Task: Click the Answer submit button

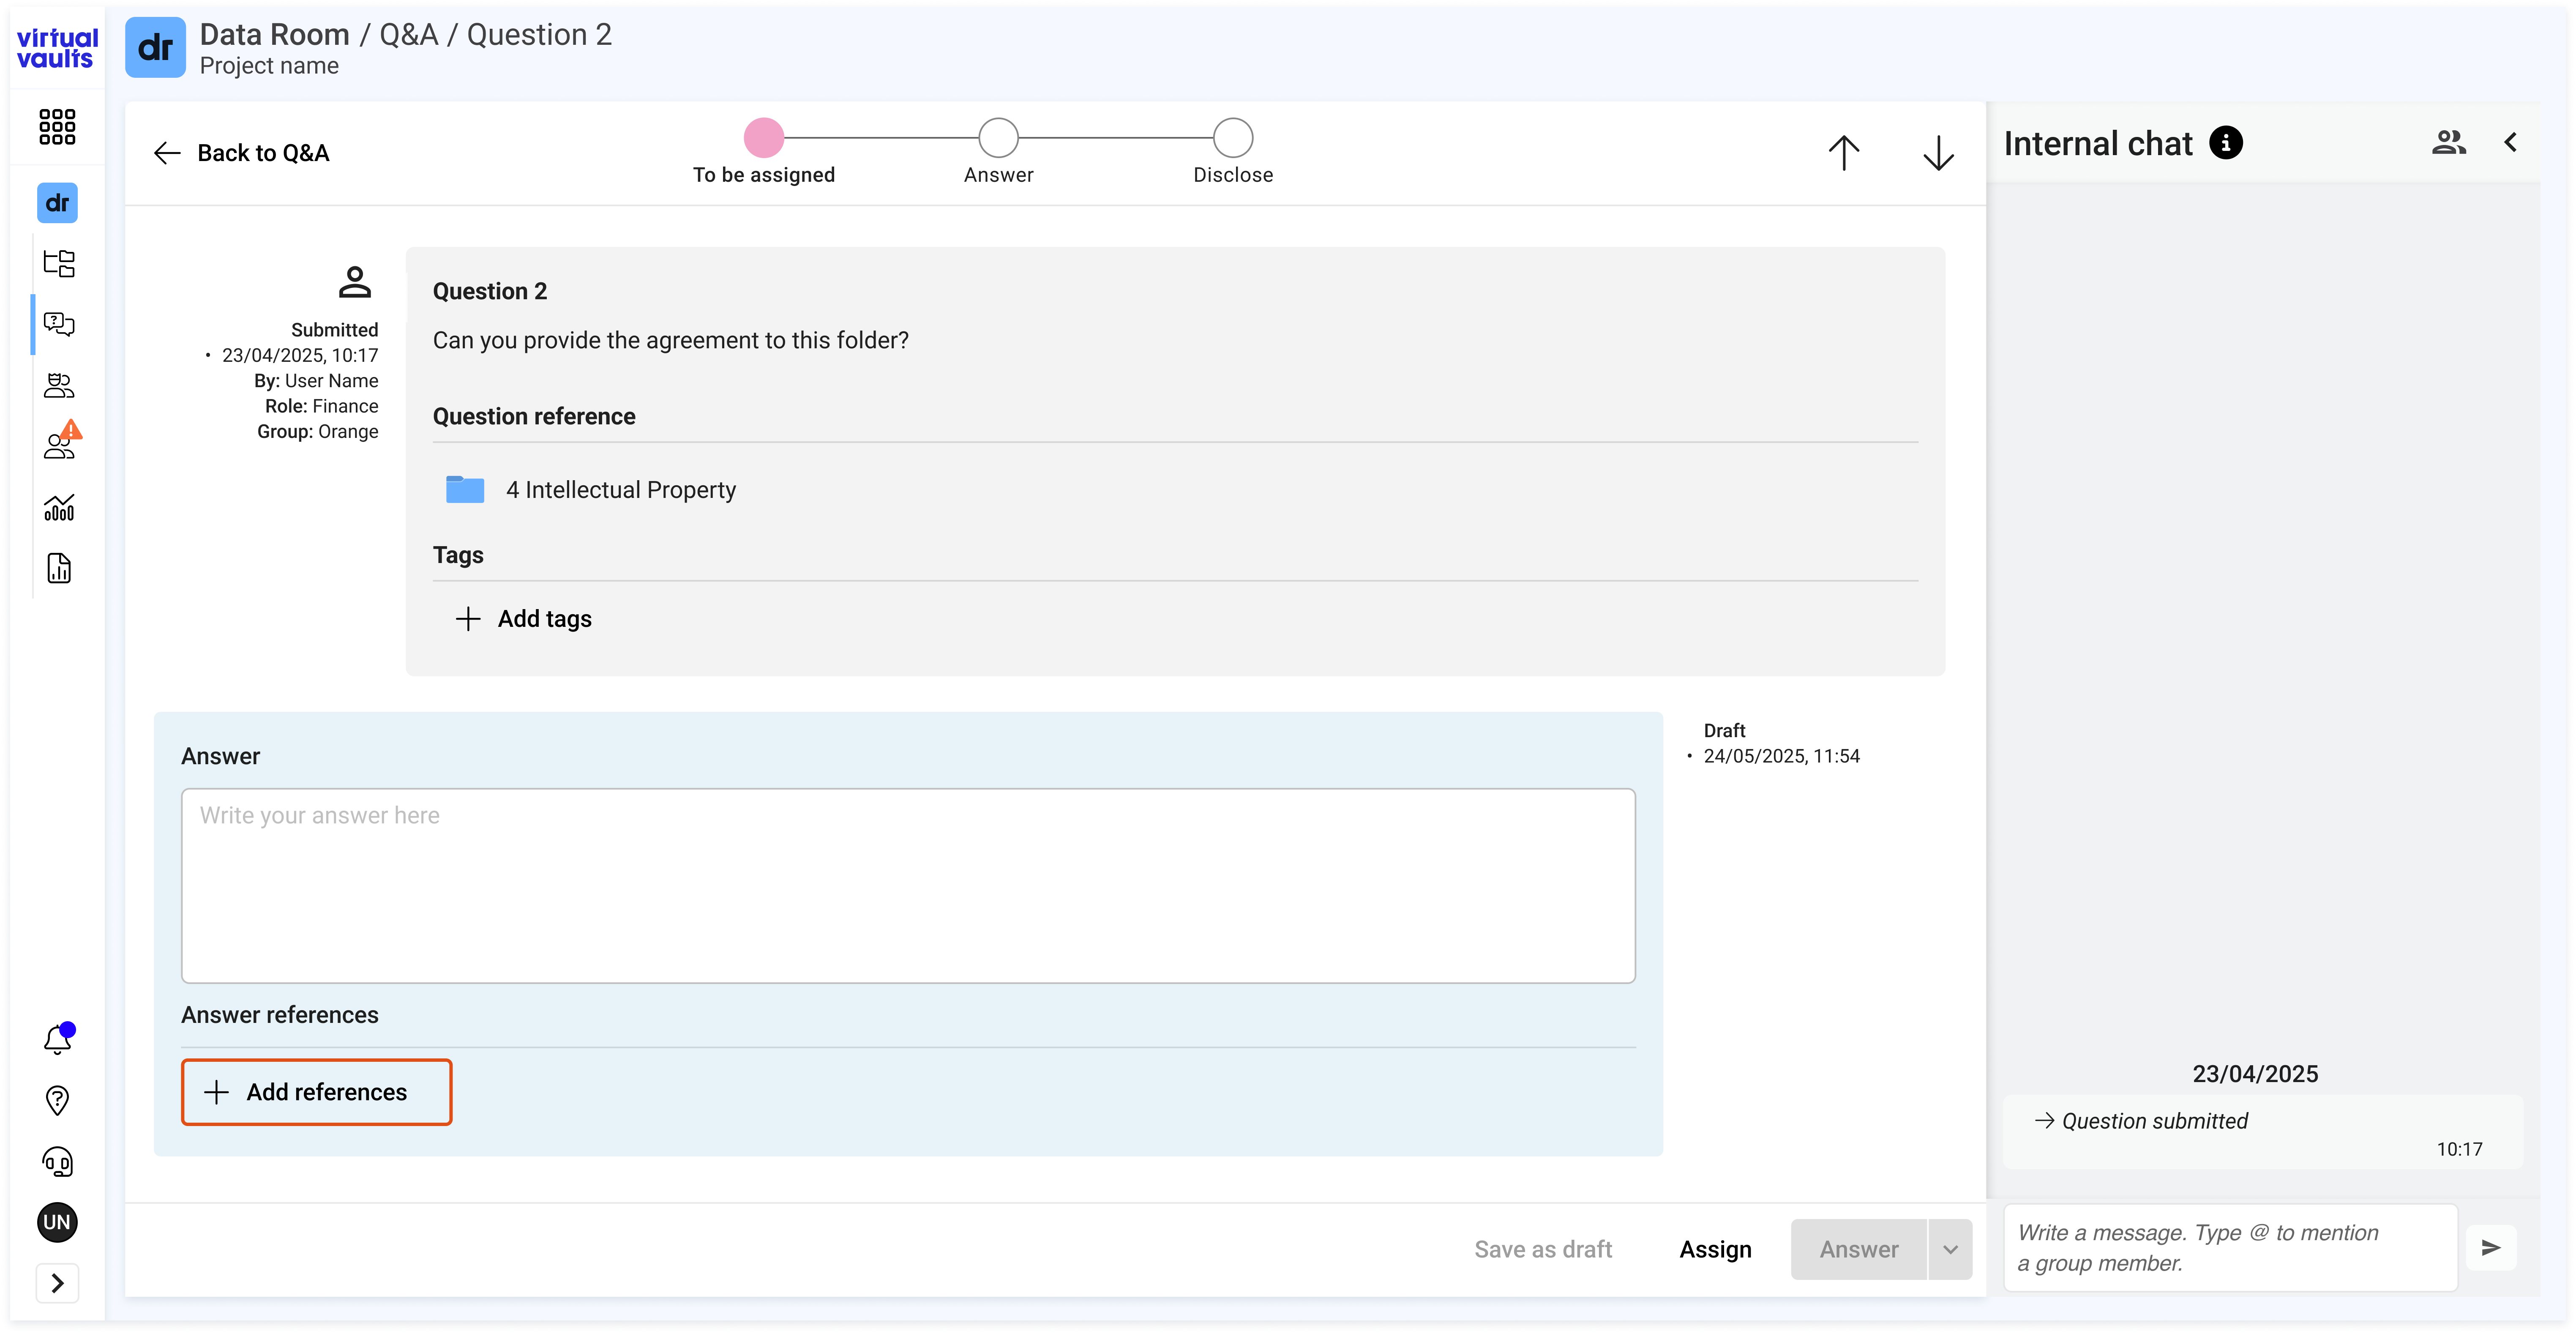Action: click(1859, 1249)
